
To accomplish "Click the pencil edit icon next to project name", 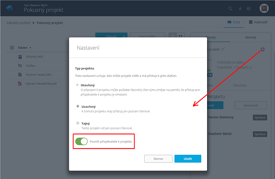I will (x=223, y=49).
